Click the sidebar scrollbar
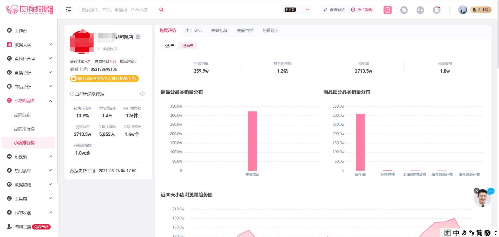Viewport: 499px width, 237px height. coord(57,101)
